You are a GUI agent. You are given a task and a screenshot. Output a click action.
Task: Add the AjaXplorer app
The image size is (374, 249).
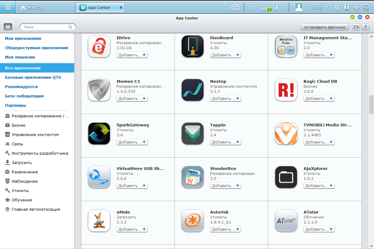(x=319, y=186)
